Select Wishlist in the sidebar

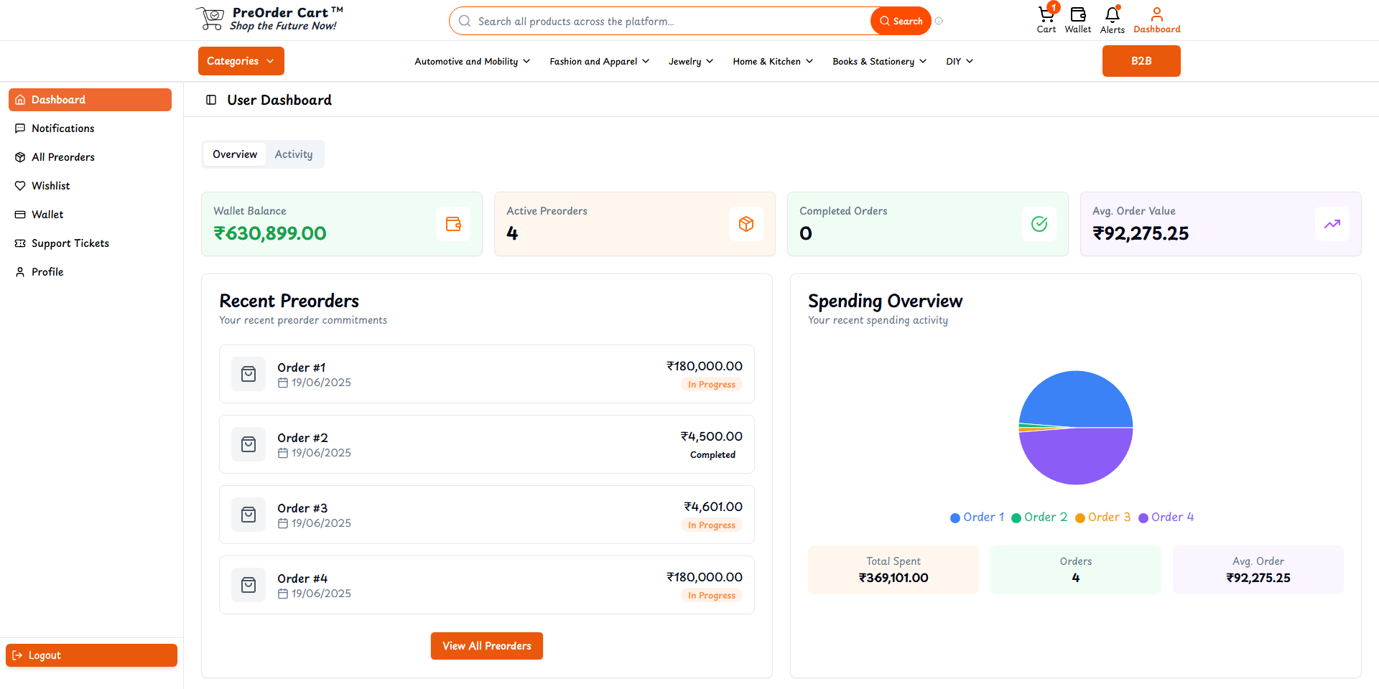[50, 186]
